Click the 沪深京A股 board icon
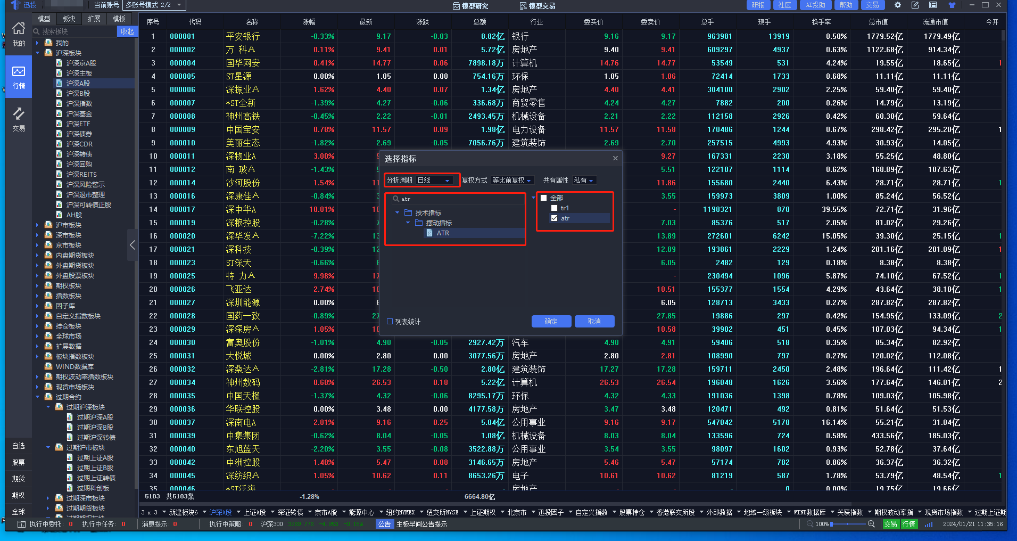Viewport: 1017px width, 541px height. [59, 63]
